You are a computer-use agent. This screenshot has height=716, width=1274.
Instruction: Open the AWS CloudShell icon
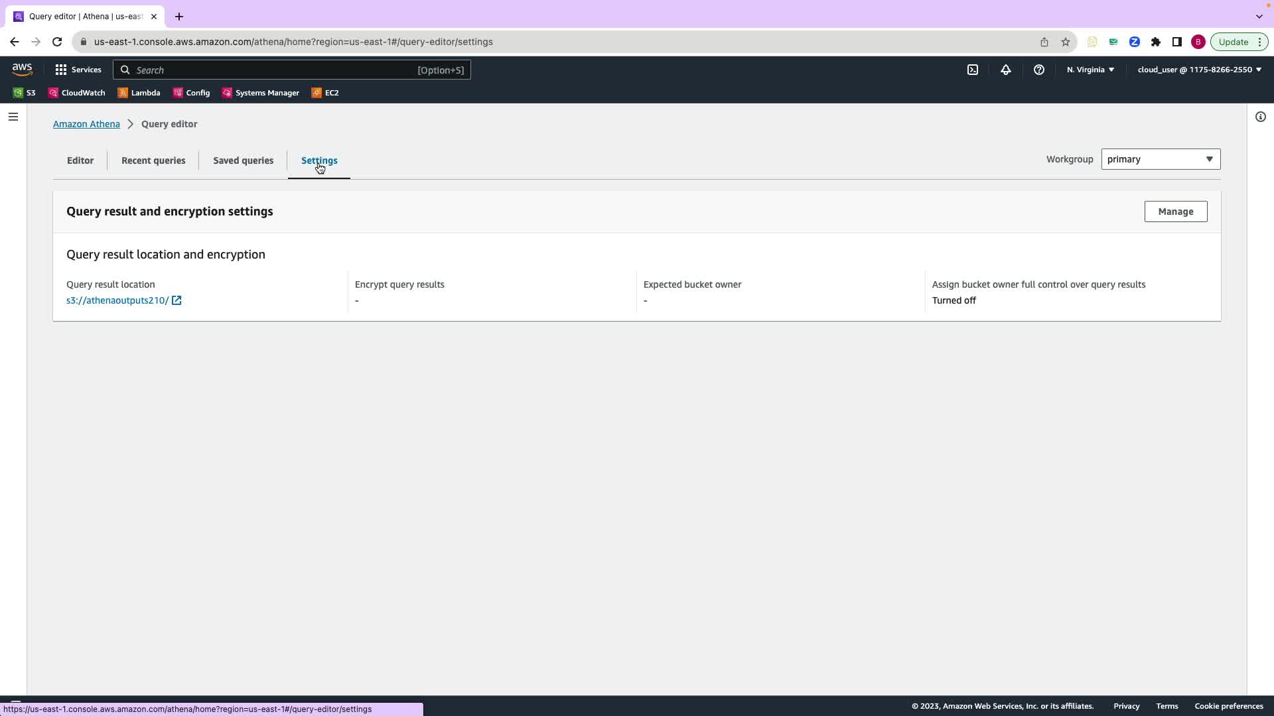coord(973,70)
